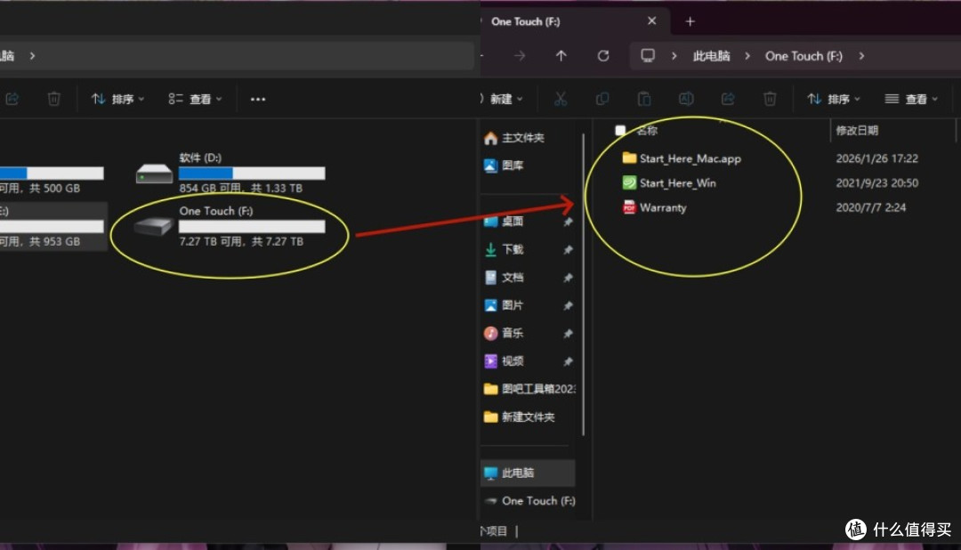Click the computer icon in address bar
961x550 pixels.
click(648, 56)
